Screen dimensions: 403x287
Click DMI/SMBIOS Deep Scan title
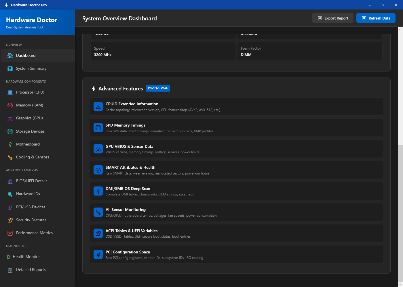(x=128, y=189)
